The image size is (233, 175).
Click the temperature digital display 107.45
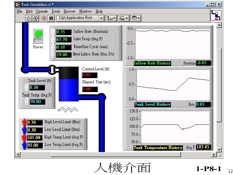[204, 147]
